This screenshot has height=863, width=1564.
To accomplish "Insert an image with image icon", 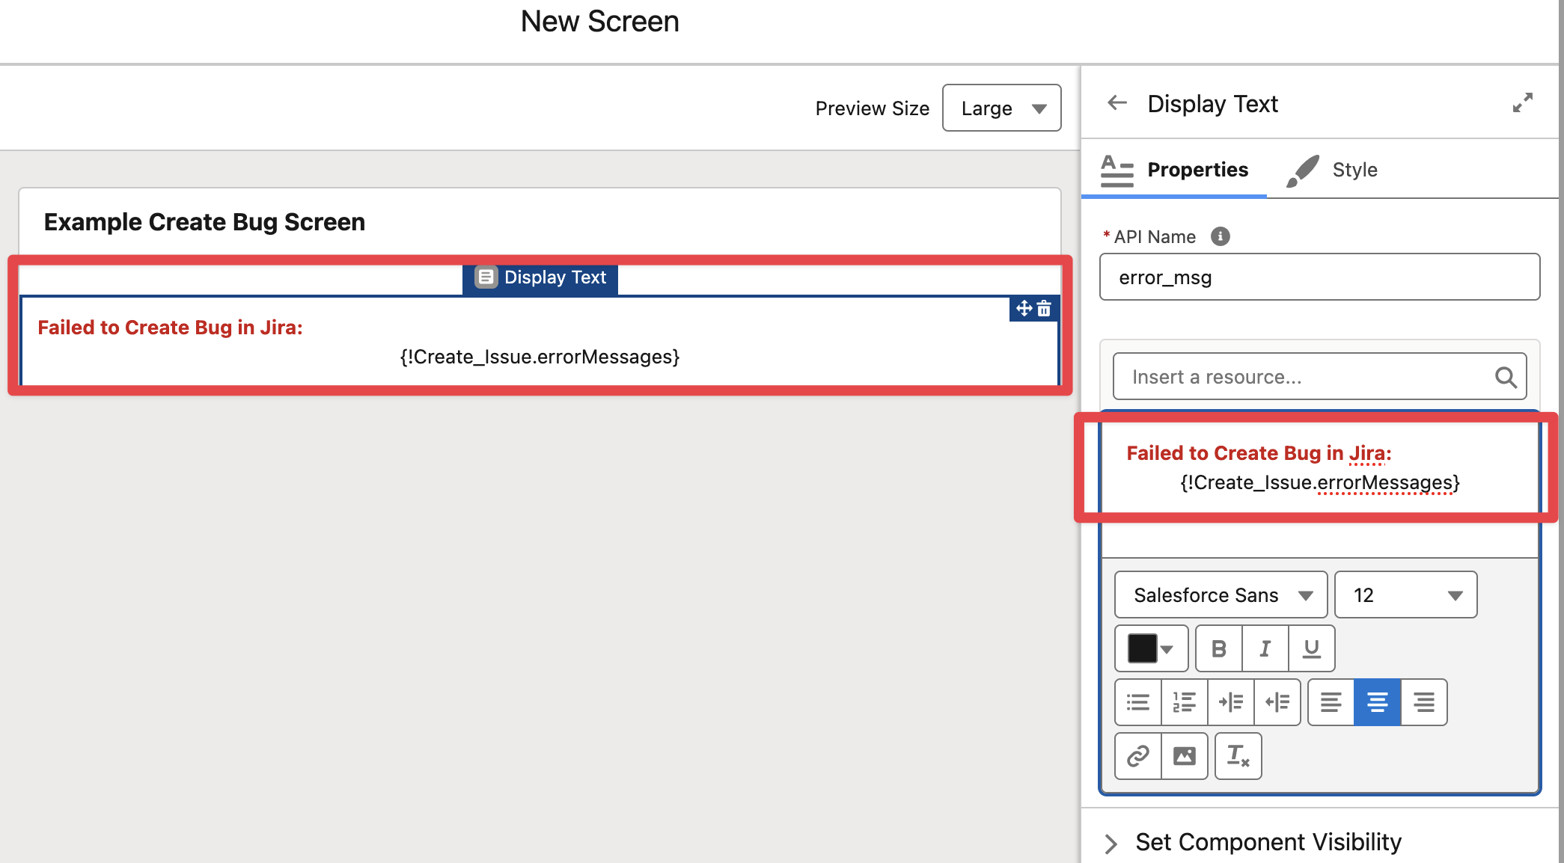I will tap(1184, 756).
